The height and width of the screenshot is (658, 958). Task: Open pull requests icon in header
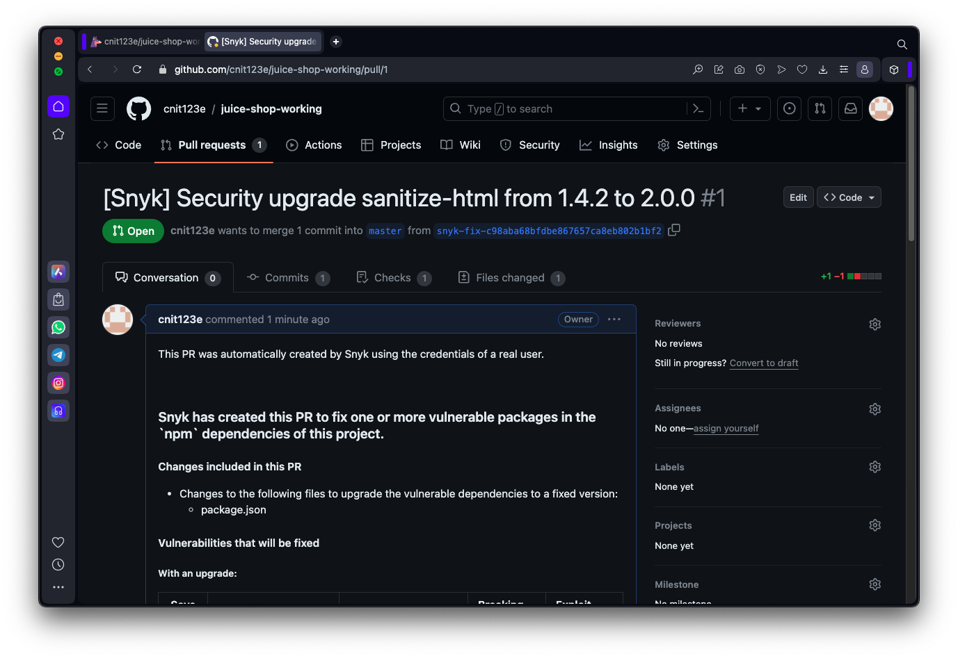click(x=820, y=108)
